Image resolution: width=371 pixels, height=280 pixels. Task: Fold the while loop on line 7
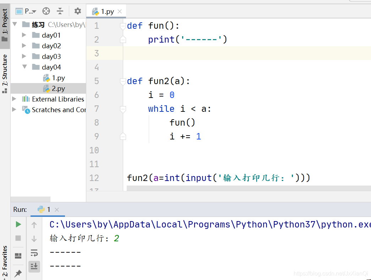pyautogui.click(x=123, y=109)
